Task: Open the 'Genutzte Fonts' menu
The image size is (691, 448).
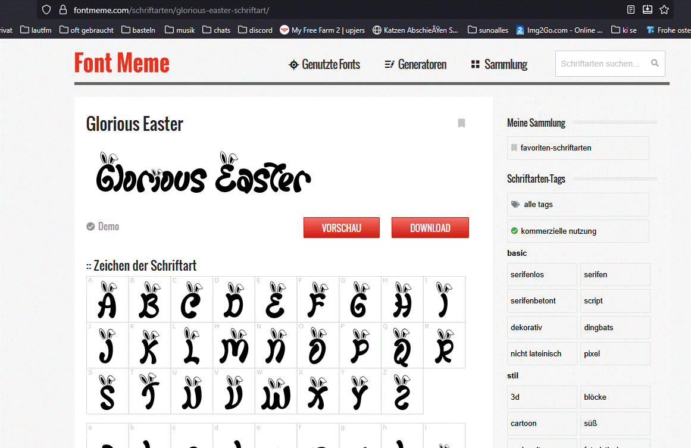Action: pos(324,64)
